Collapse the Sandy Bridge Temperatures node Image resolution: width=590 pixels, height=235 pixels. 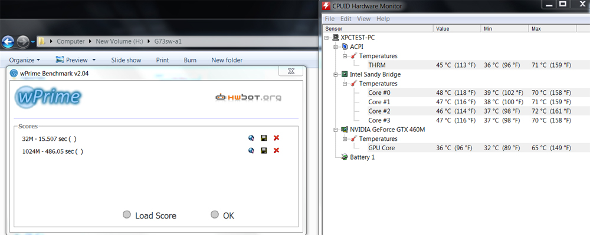(345, 83)
